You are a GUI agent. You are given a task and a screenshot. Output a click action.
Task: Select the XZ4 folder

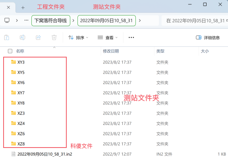coord(21,123)
